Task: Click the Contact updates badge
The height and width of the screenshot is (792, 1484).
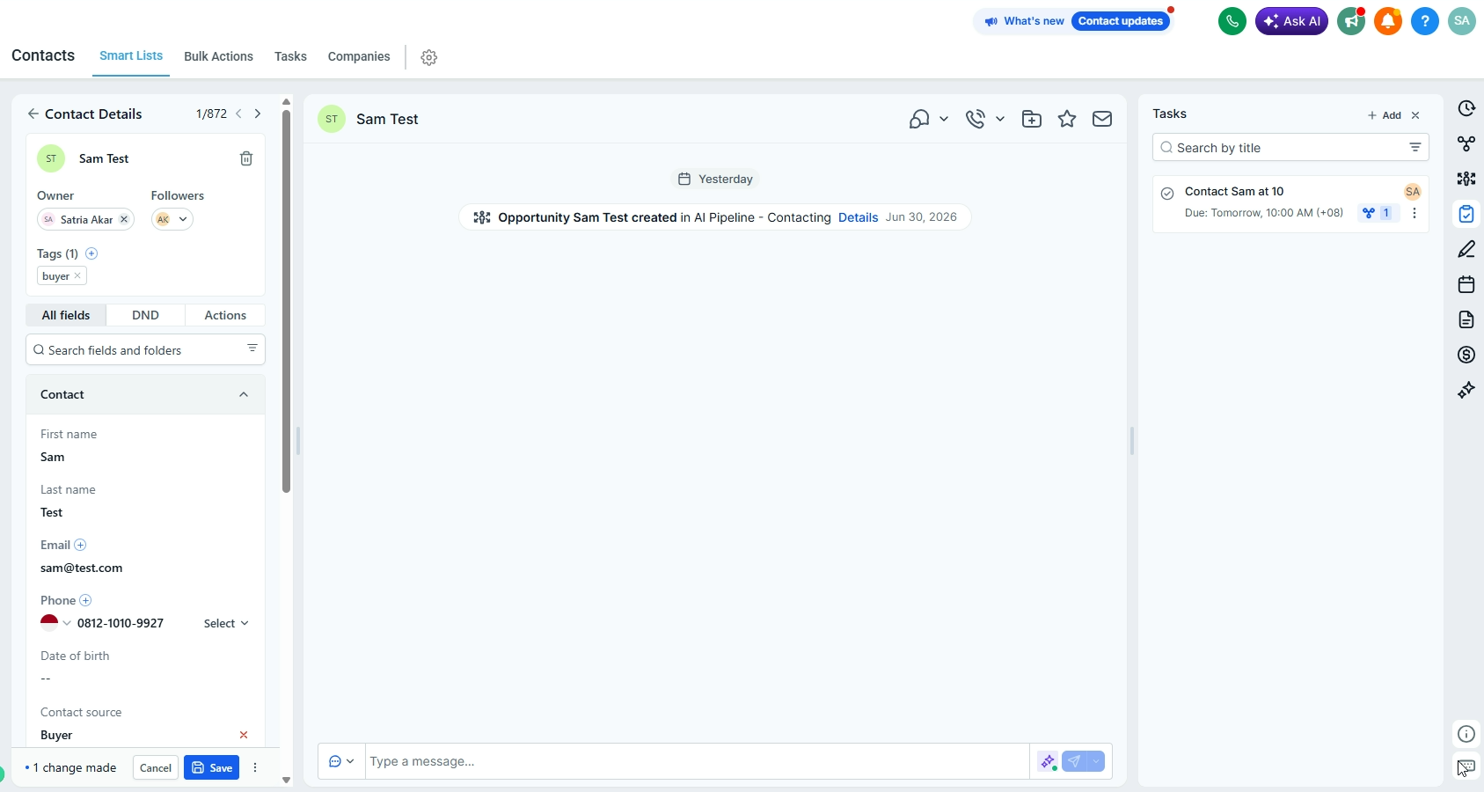Action: point(1121,21)
